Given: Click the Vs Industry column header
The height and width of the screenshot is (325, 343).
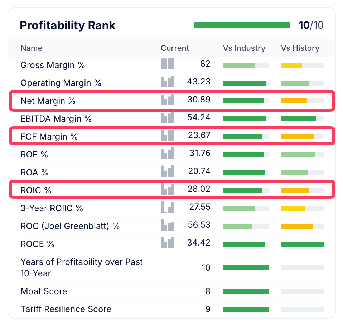Looking at the screenshot, I should [244, 48].
